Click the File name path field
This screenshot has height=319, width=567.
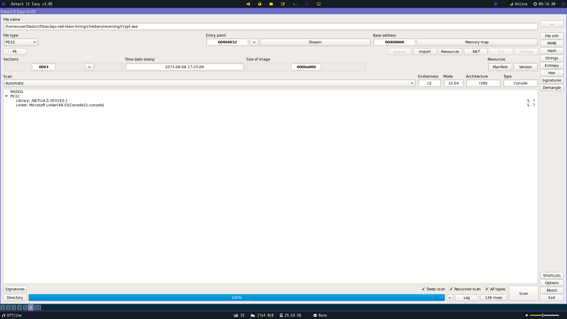[x=270, y=27]
